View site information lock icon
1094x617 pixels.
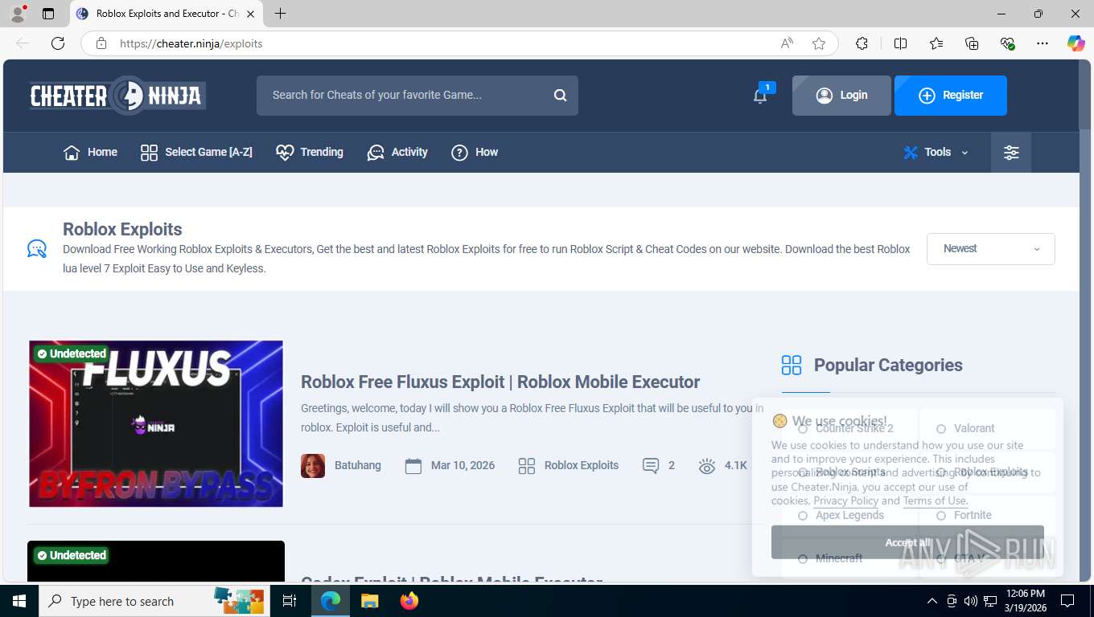coord(101,43)
